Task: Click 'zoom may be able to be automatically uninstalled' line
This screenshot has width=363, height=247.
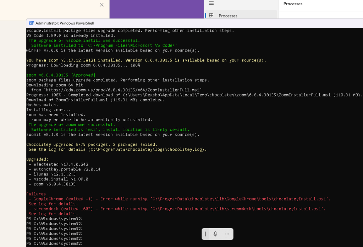Action: pos(92,120)
